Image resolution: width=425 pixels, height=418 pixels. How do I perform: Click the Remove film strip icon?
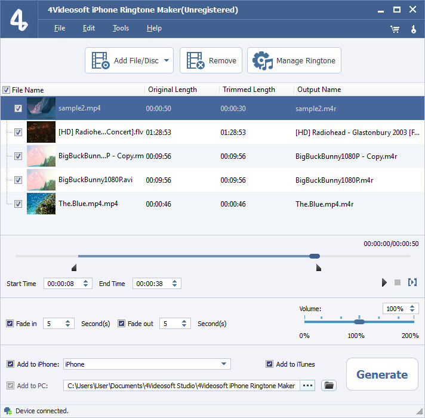[195, 60]
